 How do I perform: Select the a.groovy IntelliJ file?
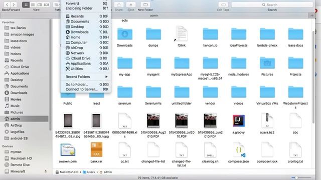point(239,120)
